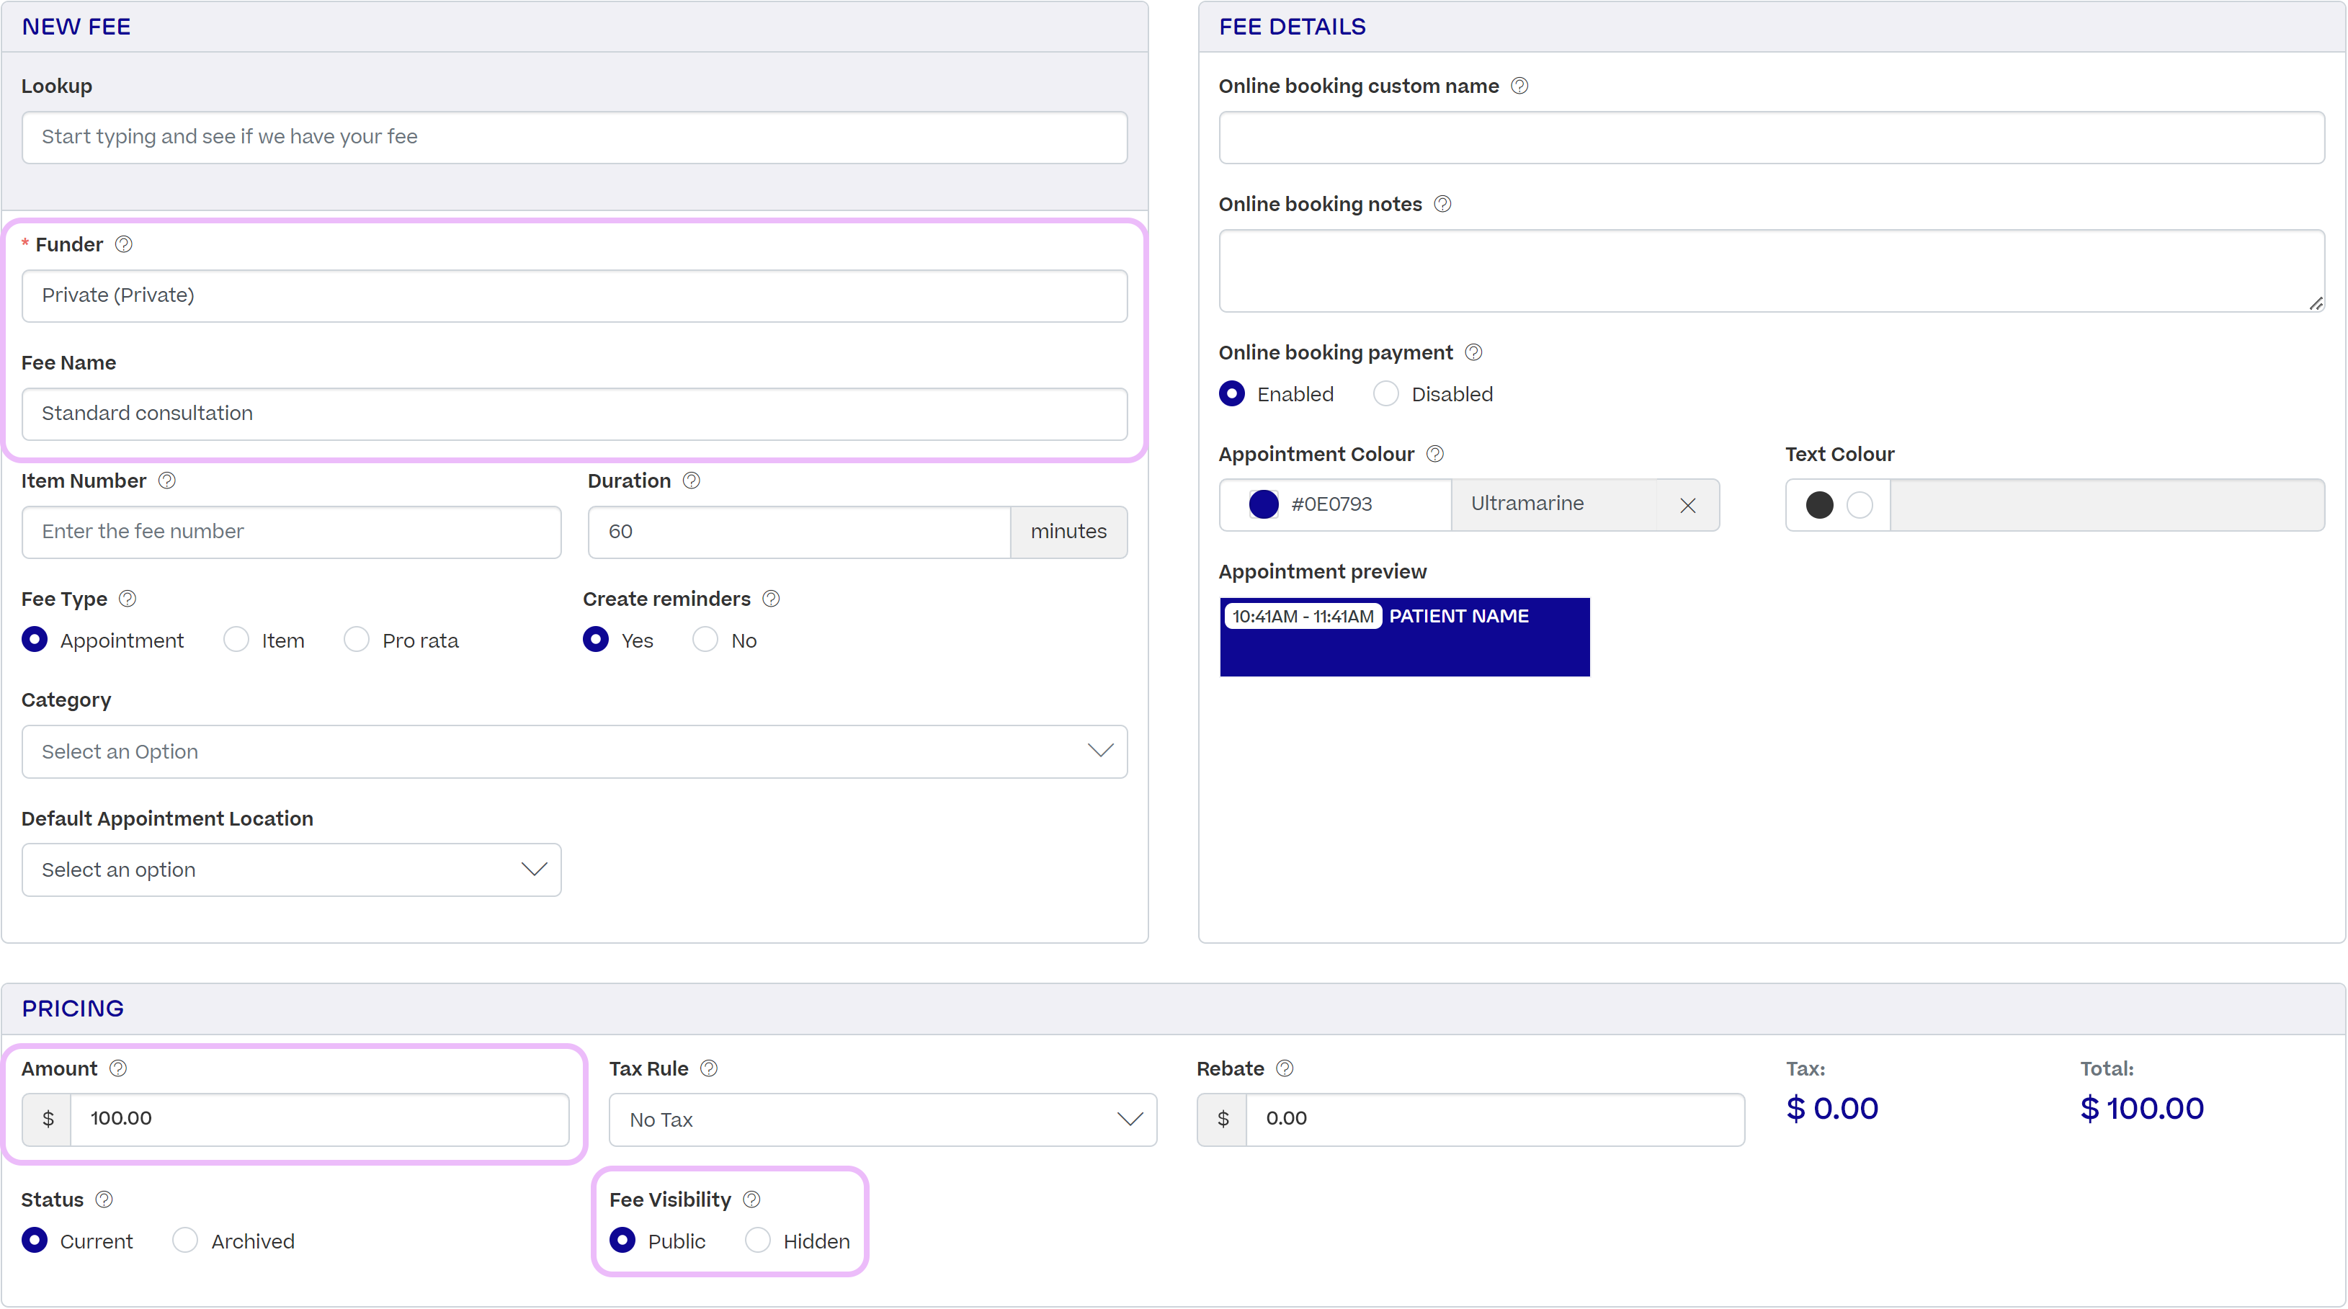This screenshot has height=1309, width=2348.
Task: Expand the Default Appointment Location dropdown
Action: tap(291, 870)
